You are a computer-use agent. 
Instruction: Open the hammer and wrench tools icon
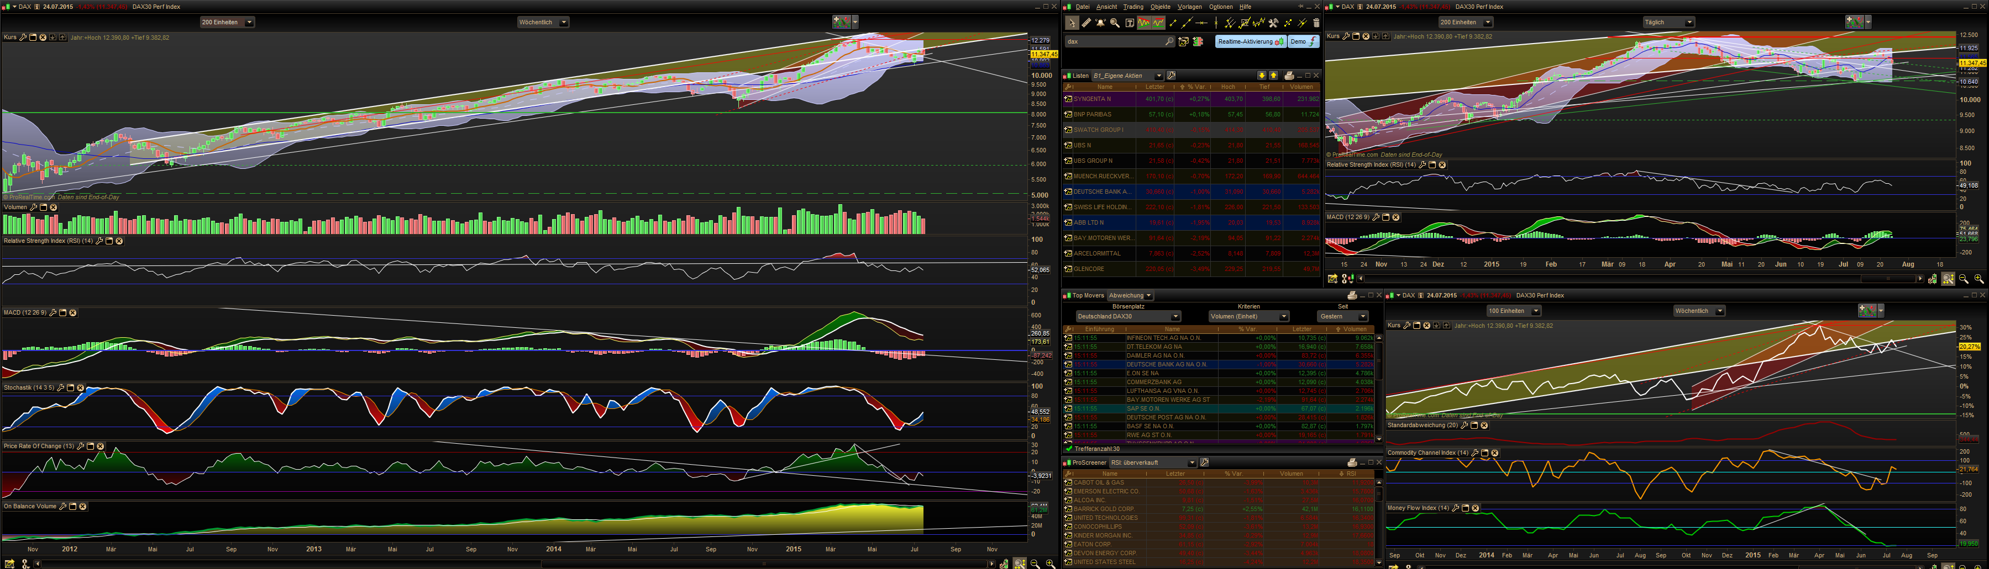coord(1274,23)
